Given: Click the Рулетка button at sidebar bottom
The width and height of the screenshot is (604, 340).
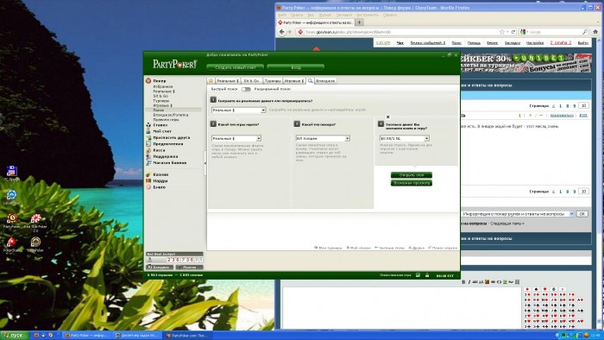Looking at the screenshot, I should (189, 267).
